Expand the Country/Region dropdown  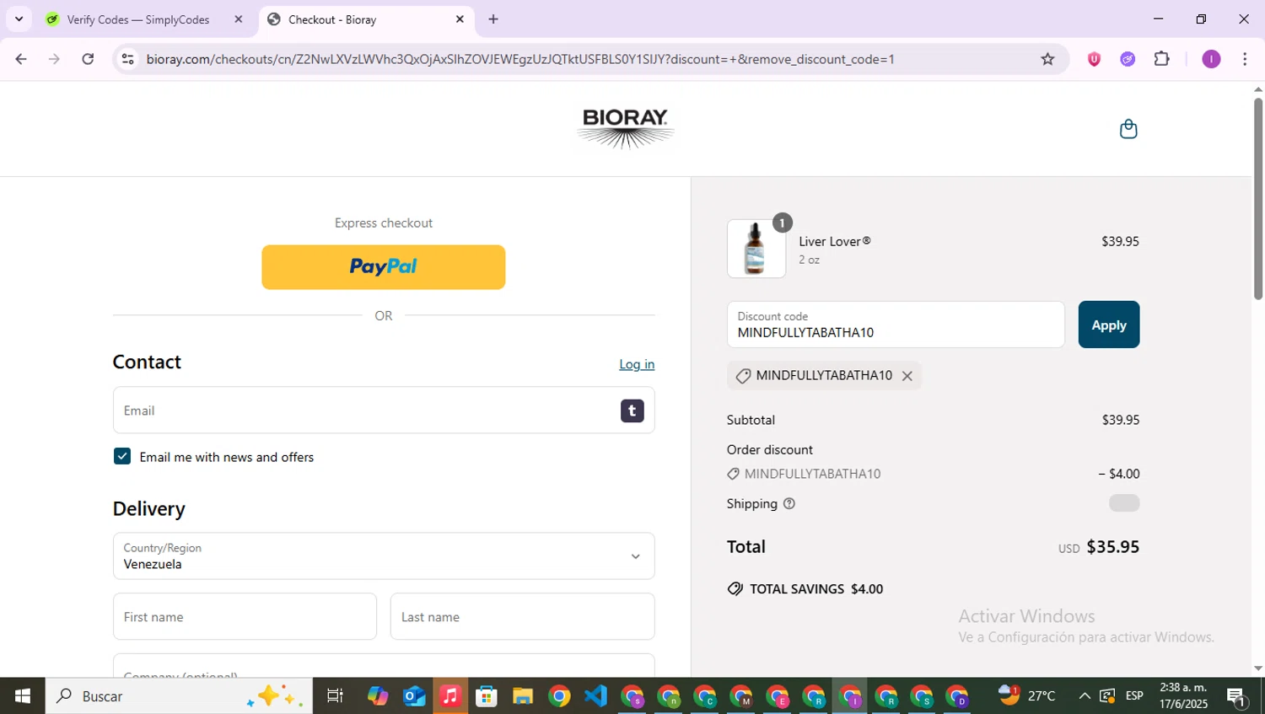coord(384,556)
